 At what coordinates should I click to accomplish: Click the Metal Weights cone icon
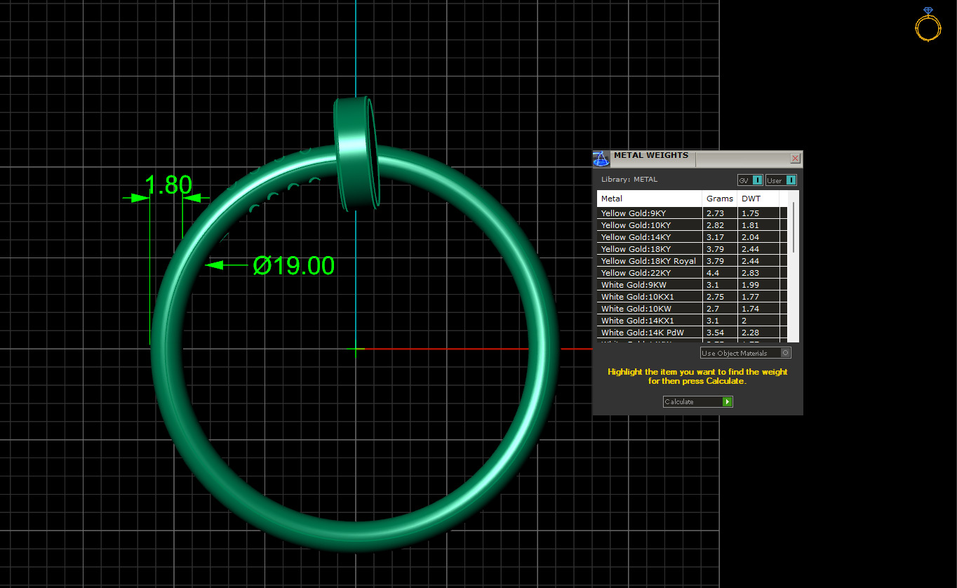coord(601,159)
